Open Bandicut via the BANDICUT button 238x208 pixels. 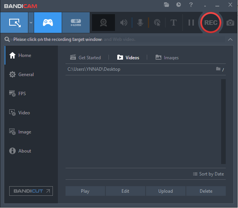31,191
